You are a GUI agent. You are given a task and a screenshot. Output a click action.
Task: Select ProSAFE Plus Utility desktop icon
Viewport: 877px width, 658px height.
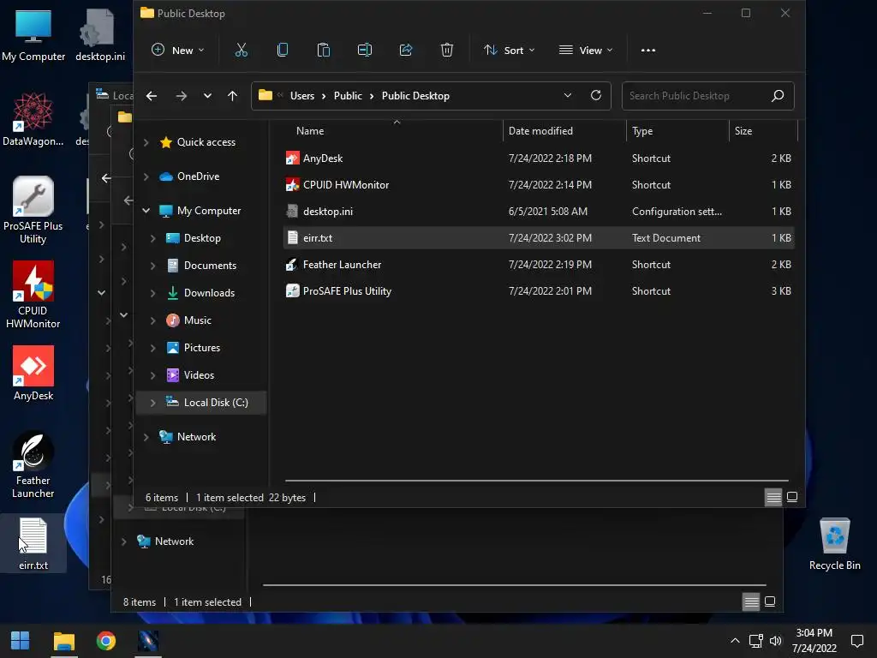click(33, 211)
